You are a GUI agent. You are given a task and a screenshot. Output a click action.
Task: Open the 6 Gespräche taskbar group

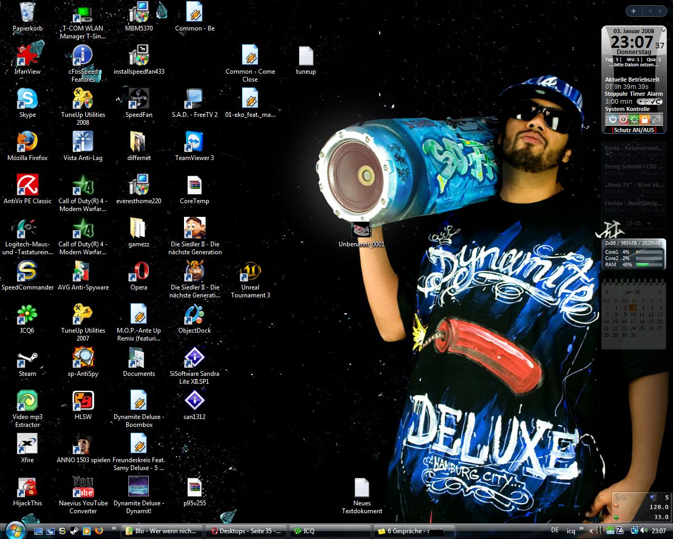pyautogui.click(x=415, y=531)
